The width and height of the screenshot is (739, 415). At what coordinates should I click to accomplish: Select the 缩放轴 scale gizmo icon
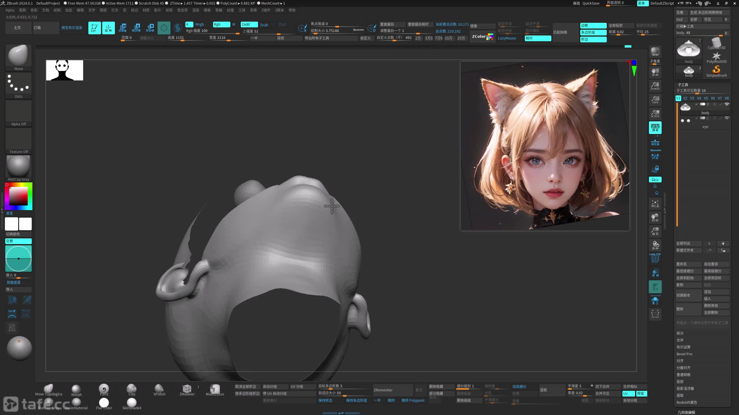tap(136, 28)
